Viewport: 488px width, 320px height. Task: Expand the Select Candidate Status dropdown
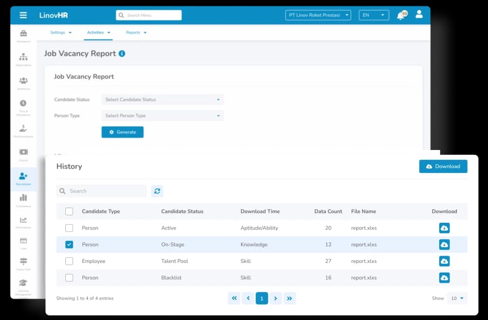click(163, 100)
